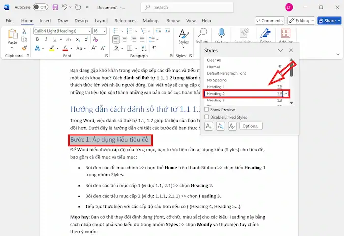Open the References tab
The width and height of the screenshot is (344, 236).
click(x=125, y=21)
